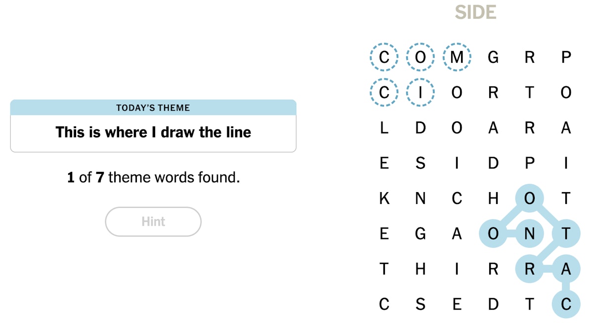
Task: Select the circled I beside the second-row C
Action: click(x=420, y=92)
